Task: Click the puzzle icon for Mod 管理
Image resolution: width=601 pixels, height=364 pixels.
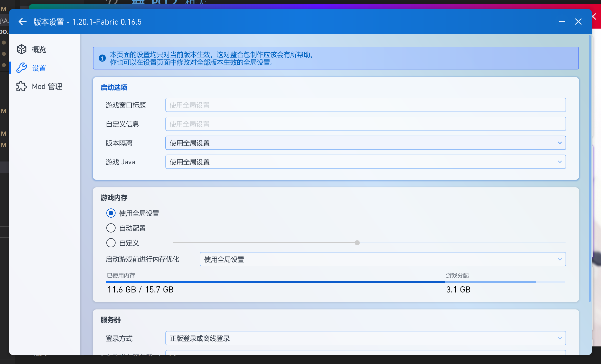Action: click(x=21, y=86)
